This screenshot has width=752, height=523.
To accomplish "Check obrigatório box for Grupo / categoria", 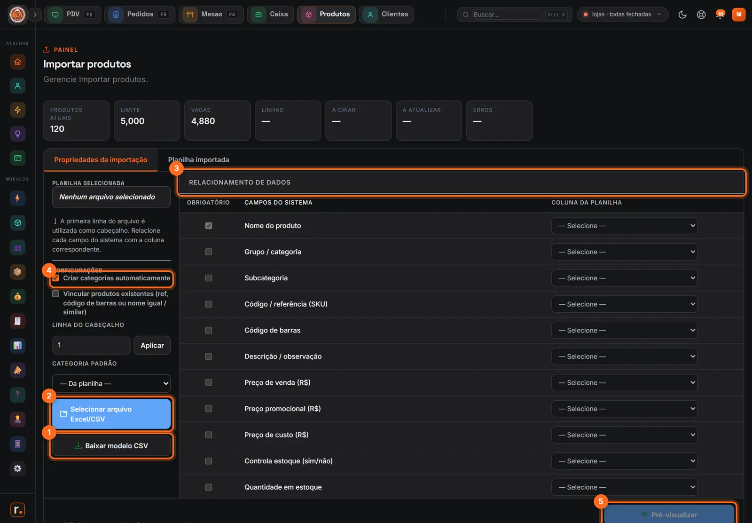I will pyautogui.click(x=209, y=252).
